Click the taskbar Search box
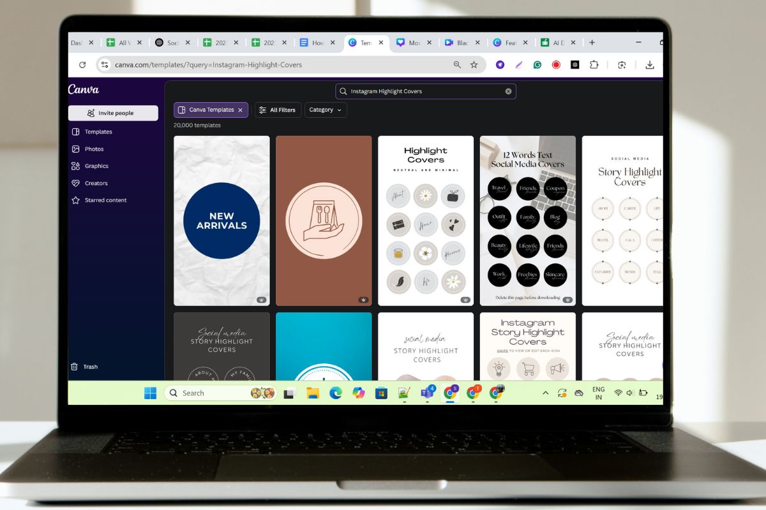This screenshot has width=766, height=510. tap(221, 393)
